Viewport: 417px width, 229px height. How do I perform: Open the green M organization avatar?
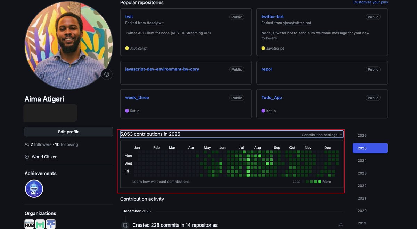[40, 224]
